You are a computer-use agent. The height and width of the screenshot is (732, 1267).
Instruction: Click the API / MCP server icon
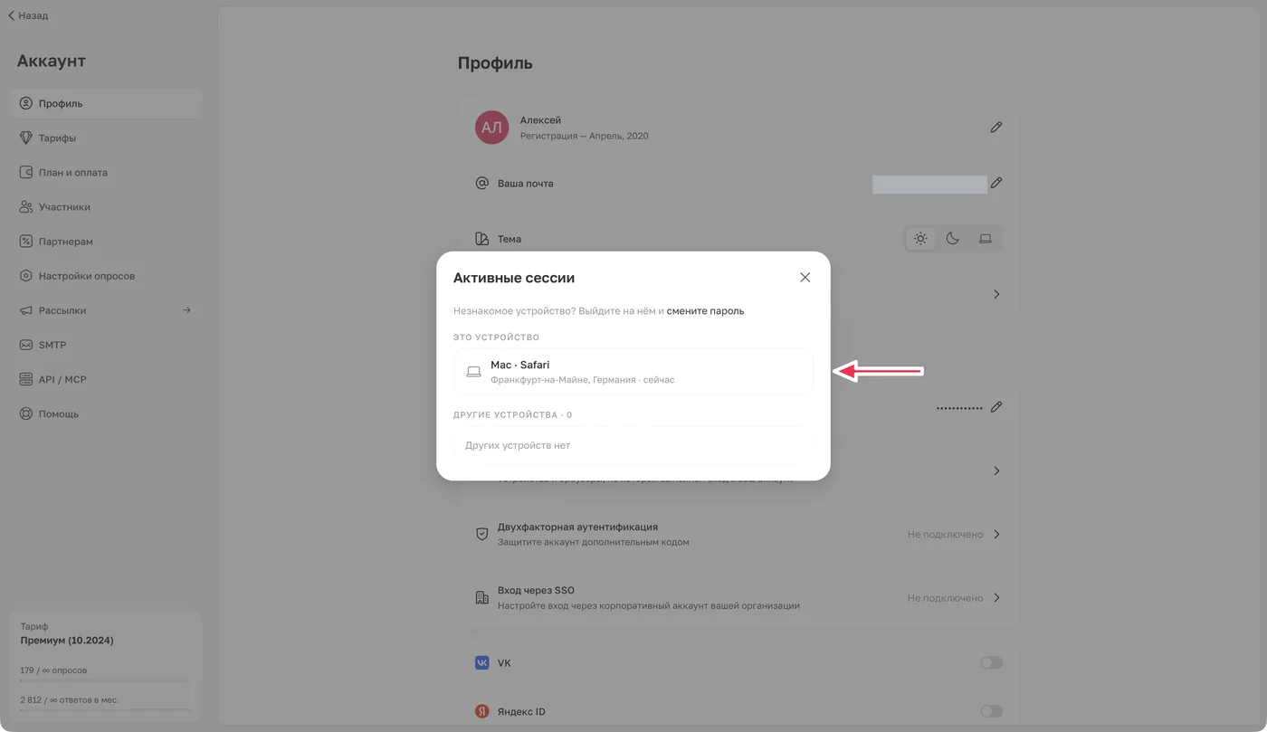tap(26, 379)
